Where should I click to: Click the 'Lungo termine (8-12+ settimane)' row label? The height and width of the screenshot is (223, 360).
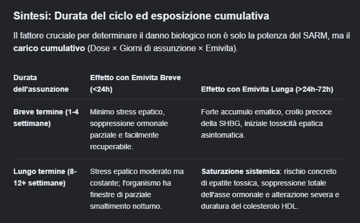45,177
